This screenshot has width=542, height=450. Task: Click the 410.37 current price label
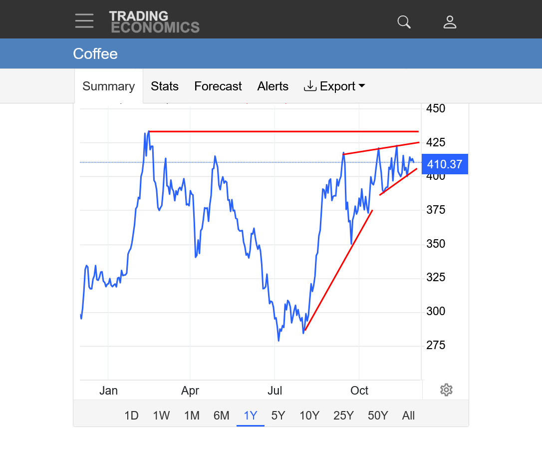(445, 164)
